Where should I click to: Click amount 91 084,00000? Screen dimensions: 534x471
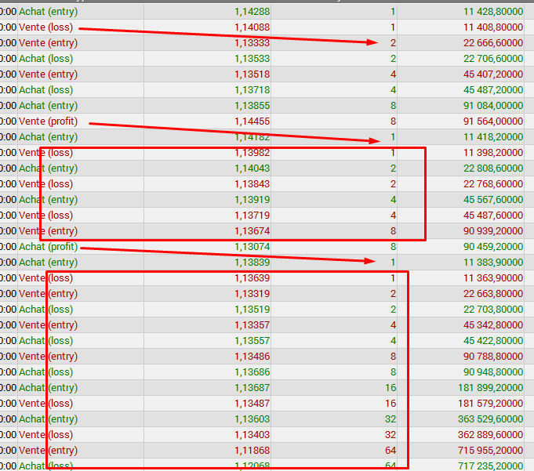(493, 106)
